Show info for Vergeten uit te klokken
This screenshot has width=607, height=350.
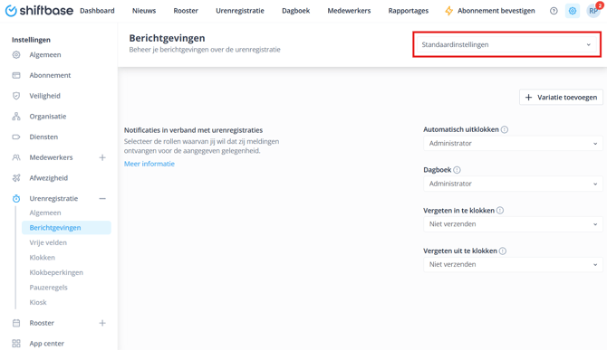click(x=503, y=251)
